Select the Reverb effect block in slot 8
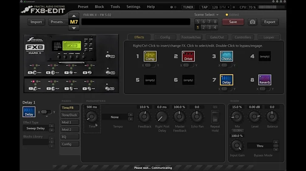Viewport: 306px width, 171px height. coord(265,80)
